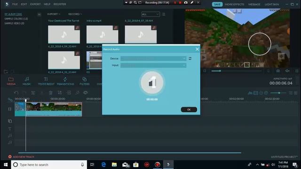301x169 pixels.
Task: Click the link tracks icon beside the ruler
Action: (10, 100)
